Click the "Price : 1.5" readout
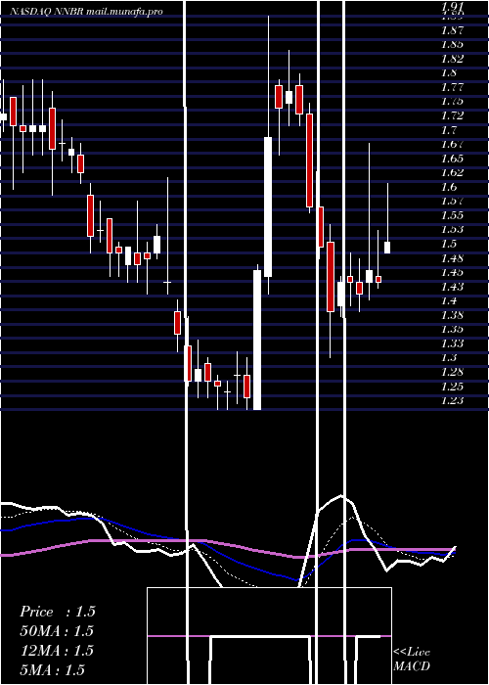This screenshot has height=685, width=489. click(x=57, y=612)
